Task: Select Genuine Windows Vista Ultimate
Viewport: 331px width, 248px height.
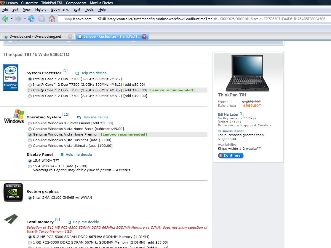Action: 30,146
